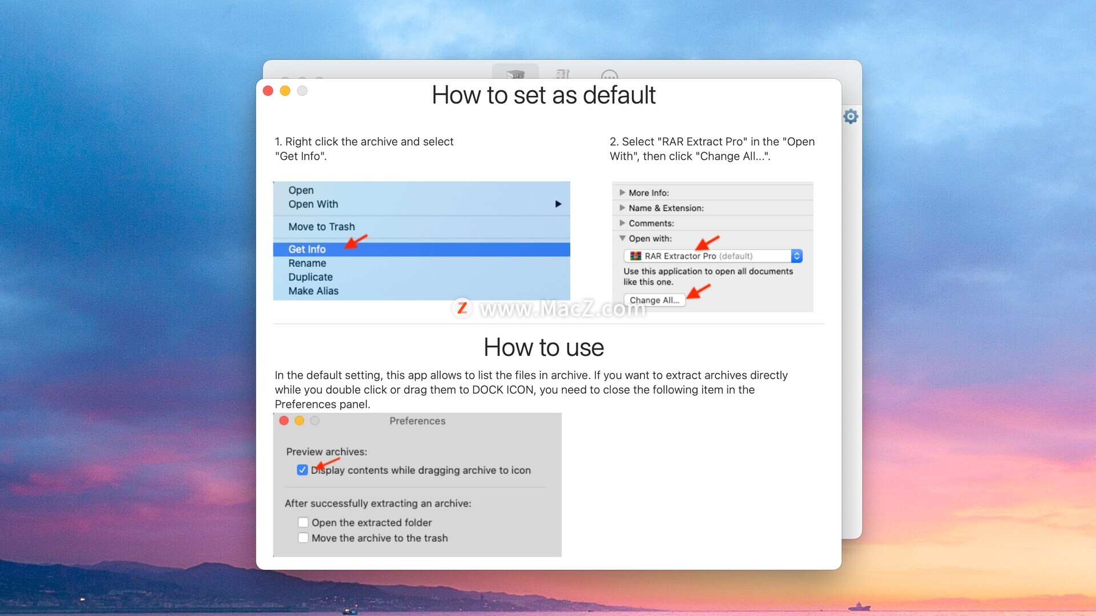Click the 'Select "RAR Extract Pro"' step two text
This screenshot has width=1096, height=616.
[x=712, y=149]
